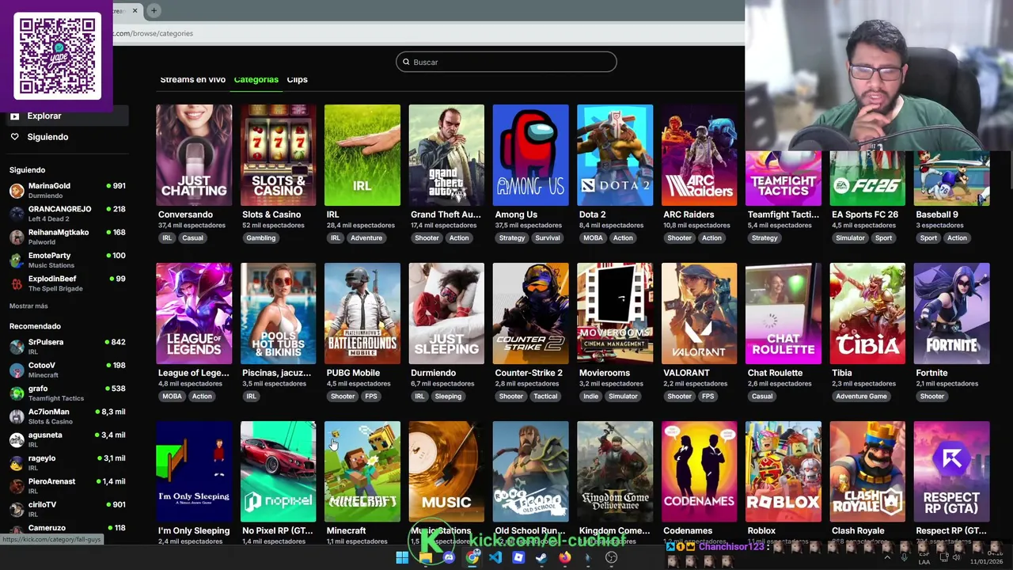Switch to Chrome on taskbar
Image resolution: width=1013 pixels, height=570 pixels.
pyautogui.click(x=472, y=557)
